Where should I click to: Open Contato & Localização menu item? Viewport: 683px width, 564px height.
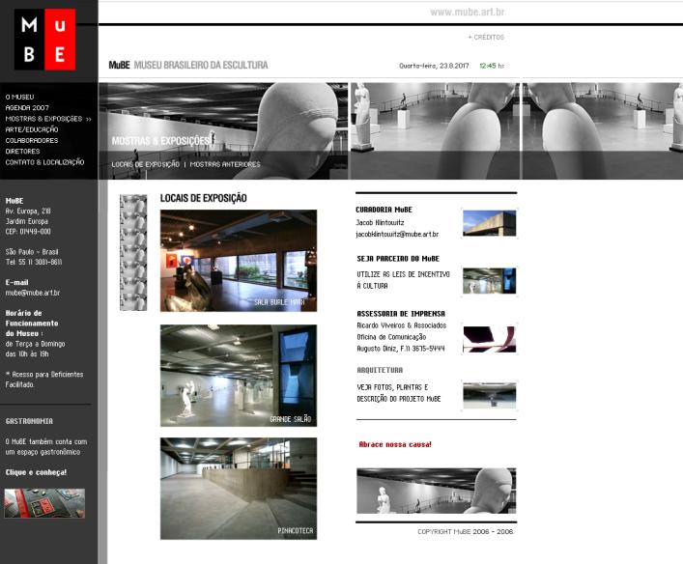pyautogui.click(x=44, y=162)
